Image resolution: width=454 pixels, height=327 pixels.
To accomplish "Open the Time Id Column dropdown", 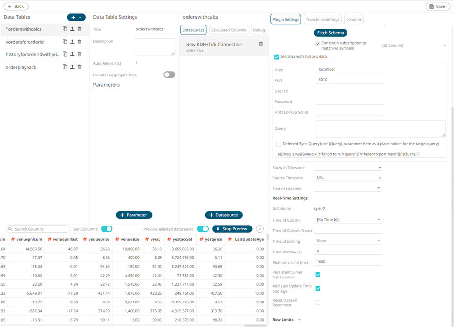I will pyautogui.click(x=347, y=220).
